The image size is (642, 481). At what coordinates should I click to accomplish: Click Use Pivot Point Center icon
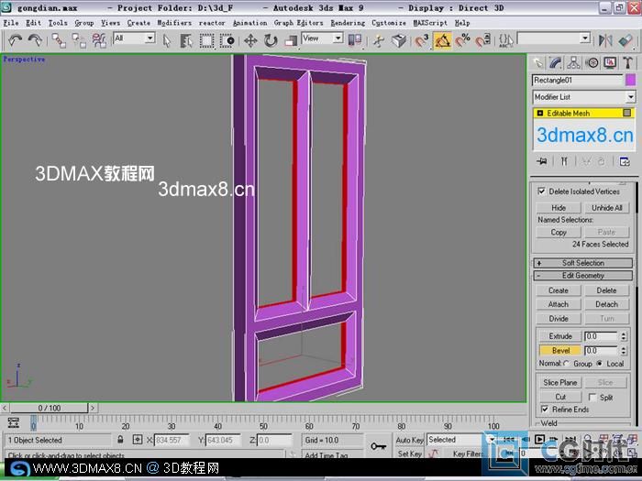(355, 40)
